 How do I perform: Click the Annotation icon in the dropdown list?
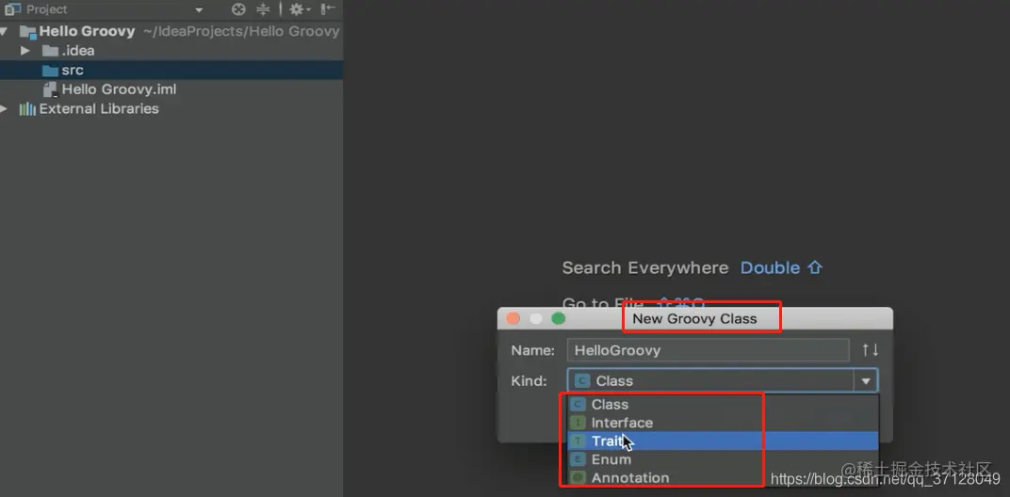tap(578, 477)
